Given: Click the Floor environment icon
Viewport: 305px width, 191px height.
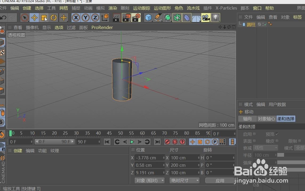Looking at the screenshot, I should pyautogui.click(x=196, y=18).
